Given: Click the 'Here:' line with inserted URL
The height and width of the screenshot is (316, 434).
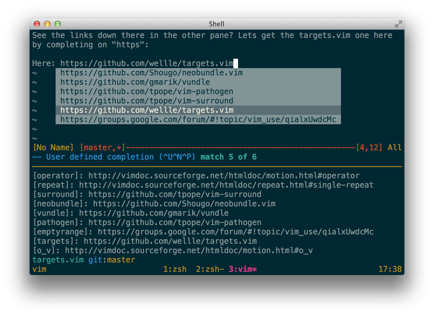Looking at the screenshot, I should point(135,63).
